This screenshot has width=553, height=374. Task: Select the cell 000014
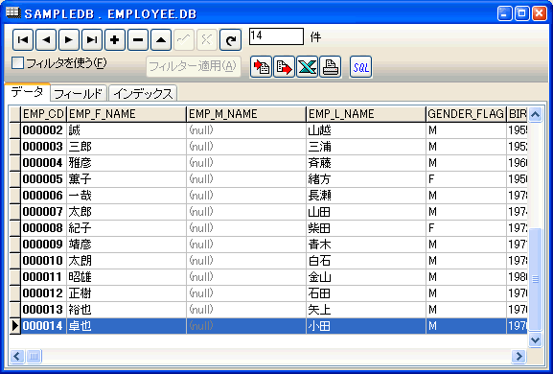click(44, 326)
